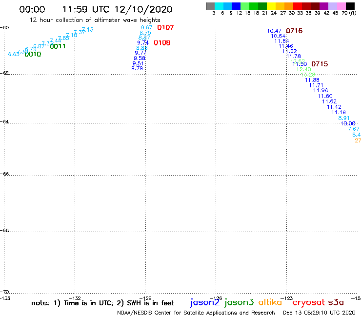Click the '70 (ft)' label under the color scale
This screenshot has width=361, height=317.
click(349, 13)
